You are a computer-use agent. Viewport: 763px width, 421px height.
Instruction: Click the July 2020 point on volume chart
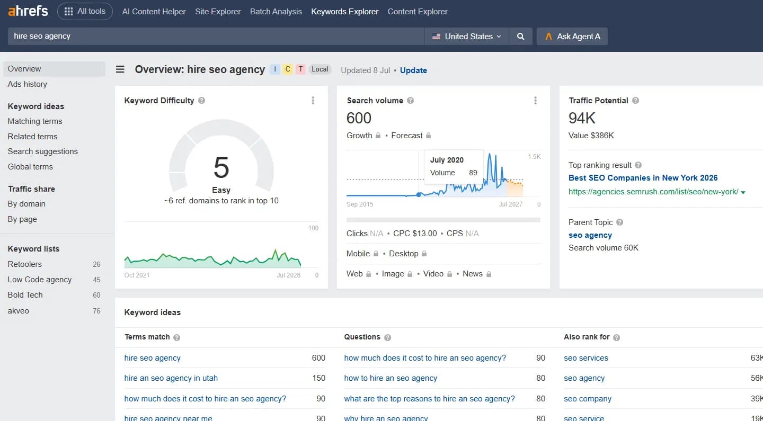(419, 195)
